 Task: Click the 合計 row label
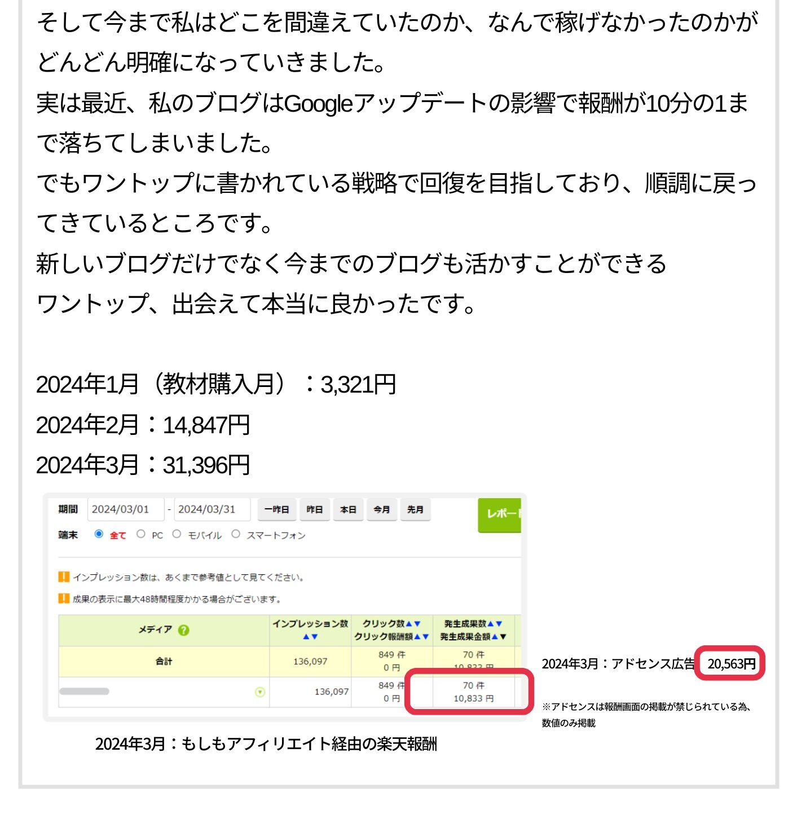click(164, 661)
